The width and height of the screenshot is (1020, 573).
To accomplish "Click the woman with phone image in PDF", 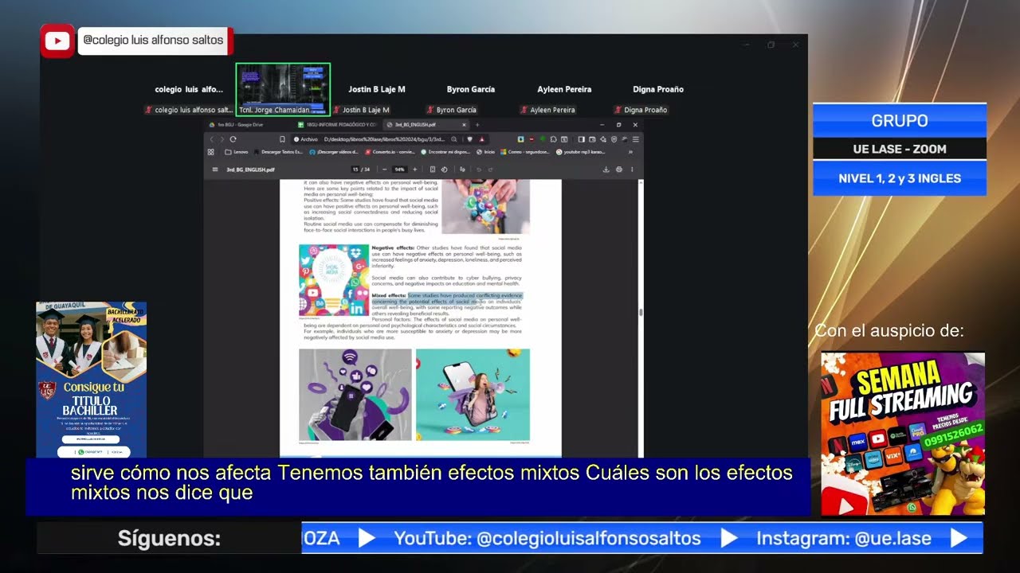I will pos(473,395).
